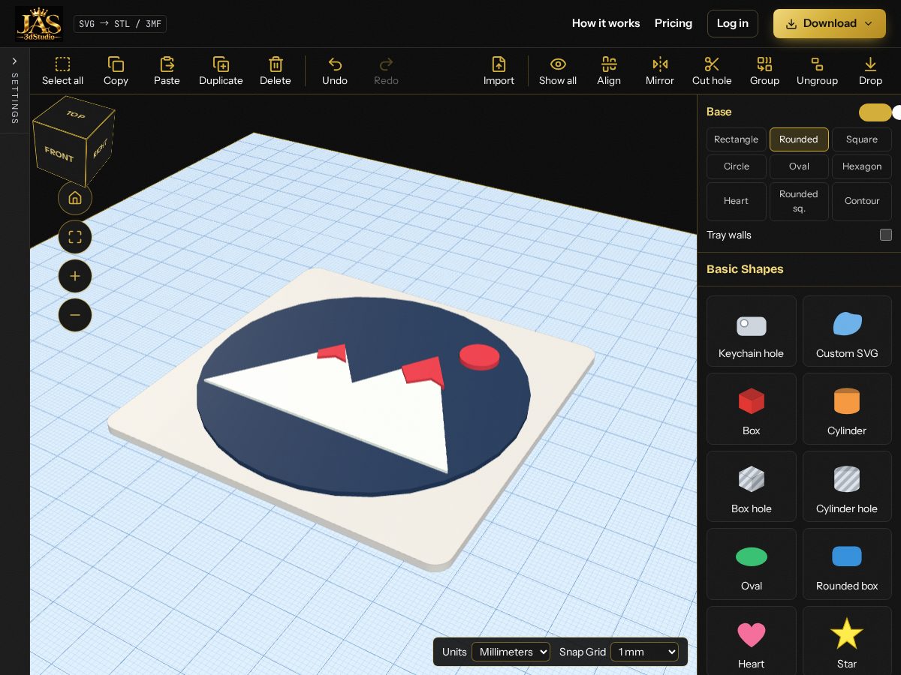
Task: Click the Paste tool icon
Action: click(167, 64)
